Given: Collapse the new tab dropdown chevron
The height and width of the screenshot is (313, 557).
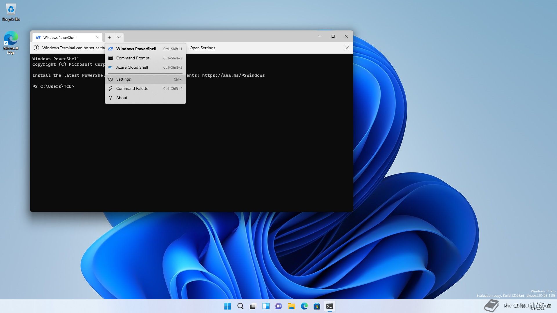Looking at the screenshot, I should tap(119, 37).
